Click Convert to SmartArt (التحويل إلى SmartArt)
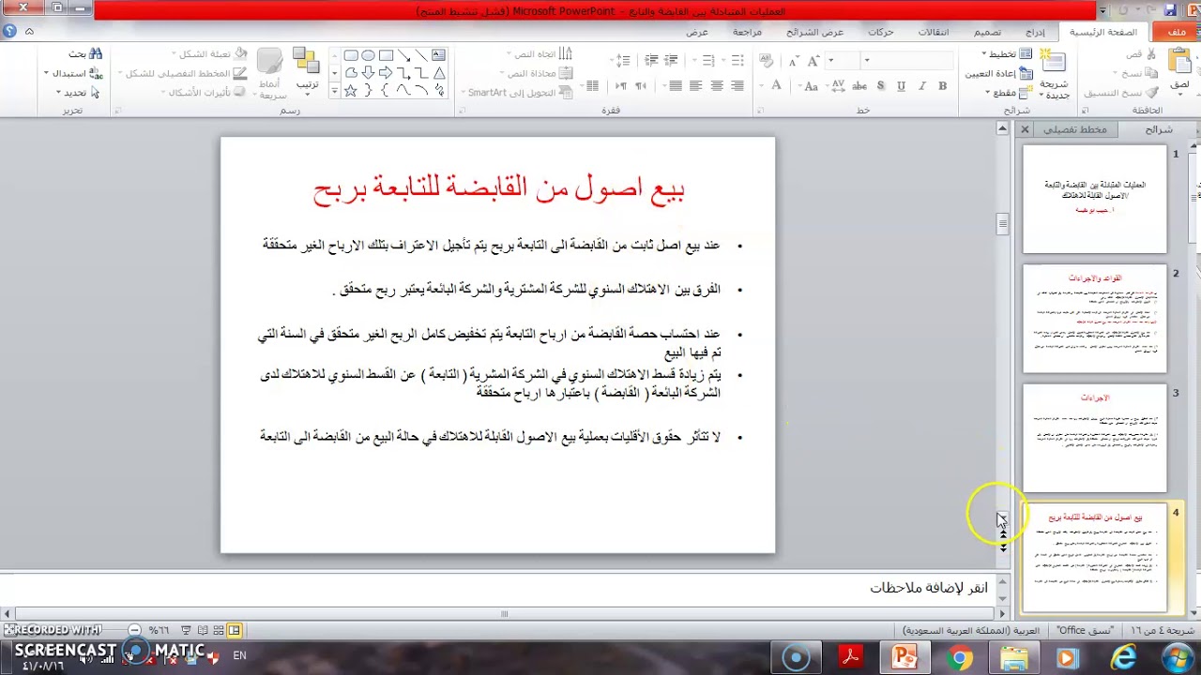Screen dimensions: 1201x675 point(516,92)
